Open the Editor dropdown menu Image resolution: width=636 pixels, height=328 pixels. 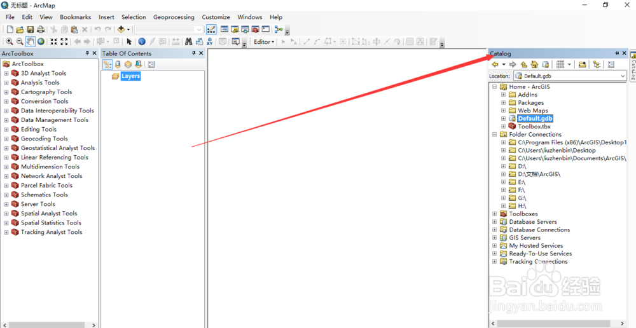[x=264, y=42]
